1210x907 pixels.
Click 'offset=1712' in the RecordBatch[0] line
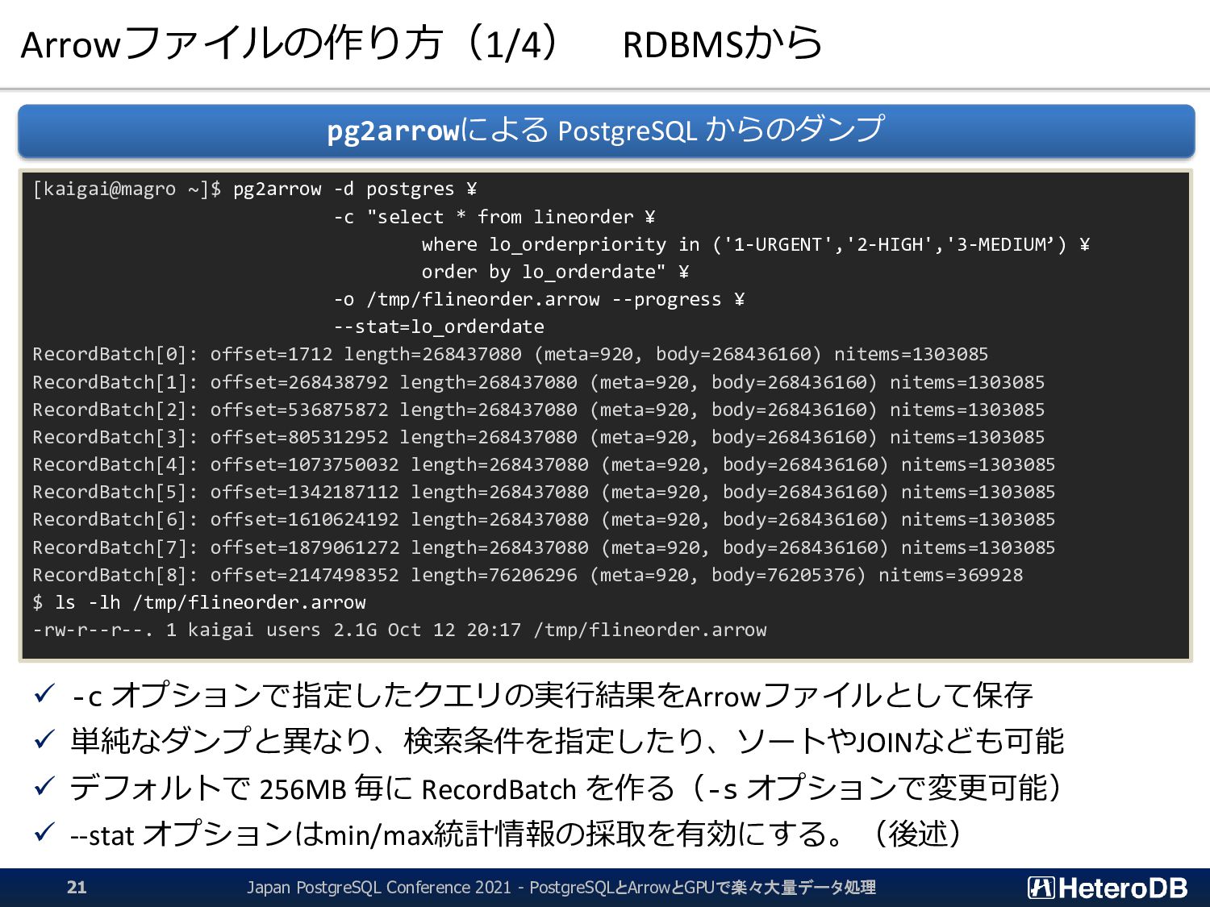pyautogui.click(x=271, y=354)
